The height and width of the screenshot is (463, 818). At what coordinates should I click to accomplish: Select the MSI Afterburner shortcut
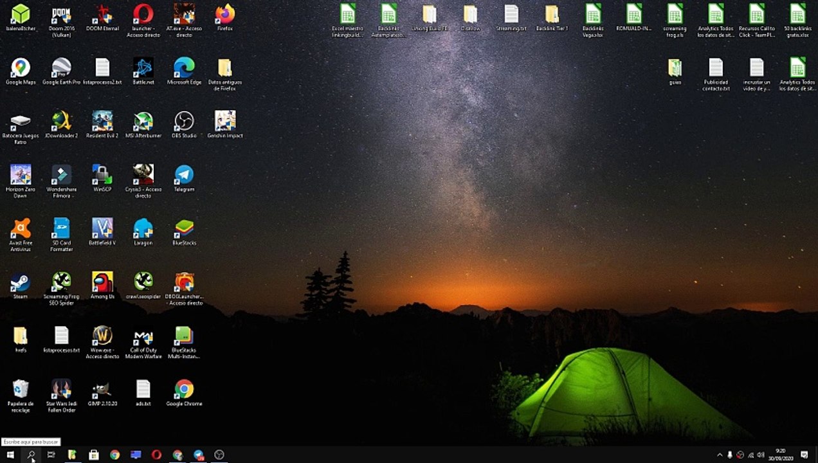143,125
